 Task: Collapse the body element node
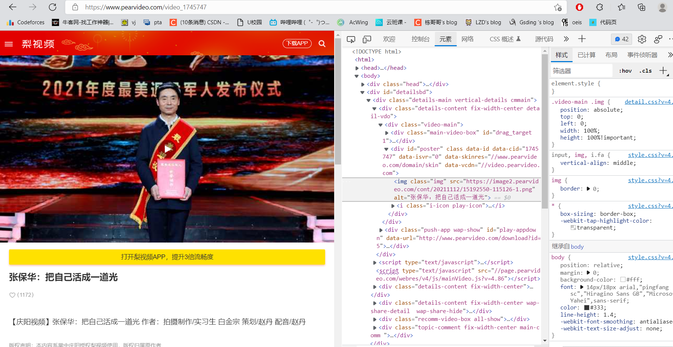pos(357,76)
